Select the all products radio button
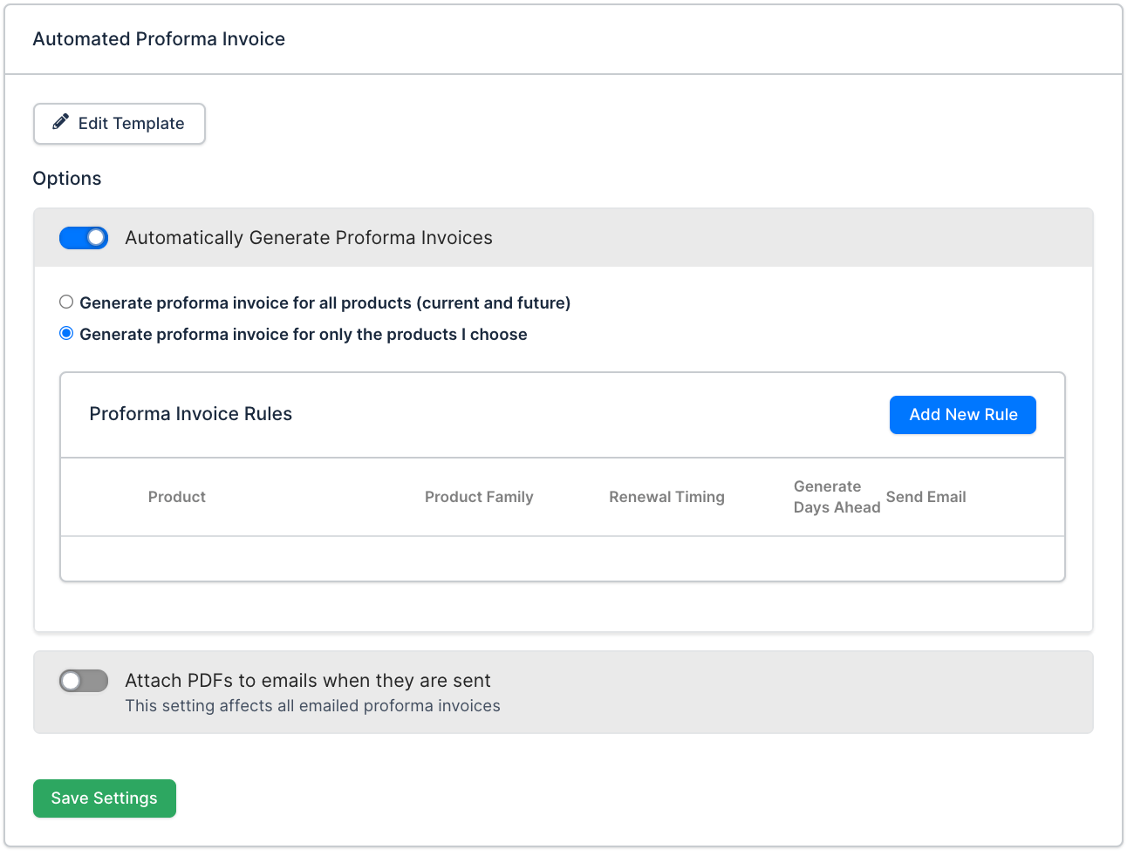This screenshot has height=856, width=1134. tap(66, 302)
